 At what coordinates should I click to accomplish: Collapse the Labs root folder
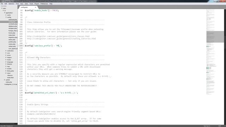[x=2, y=8]
